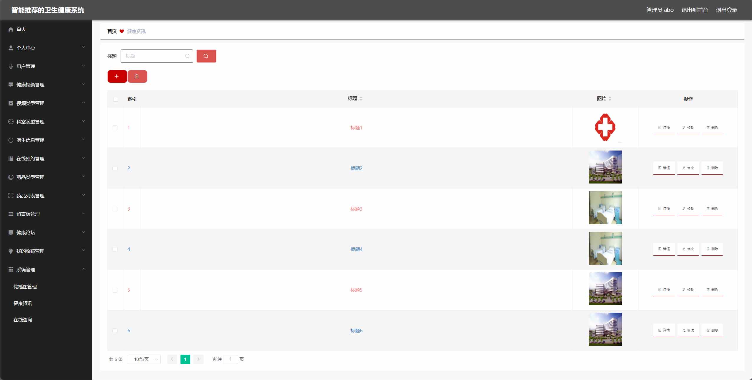
Task: Collapse 系统管理 chevron
Action: (83, 269)
